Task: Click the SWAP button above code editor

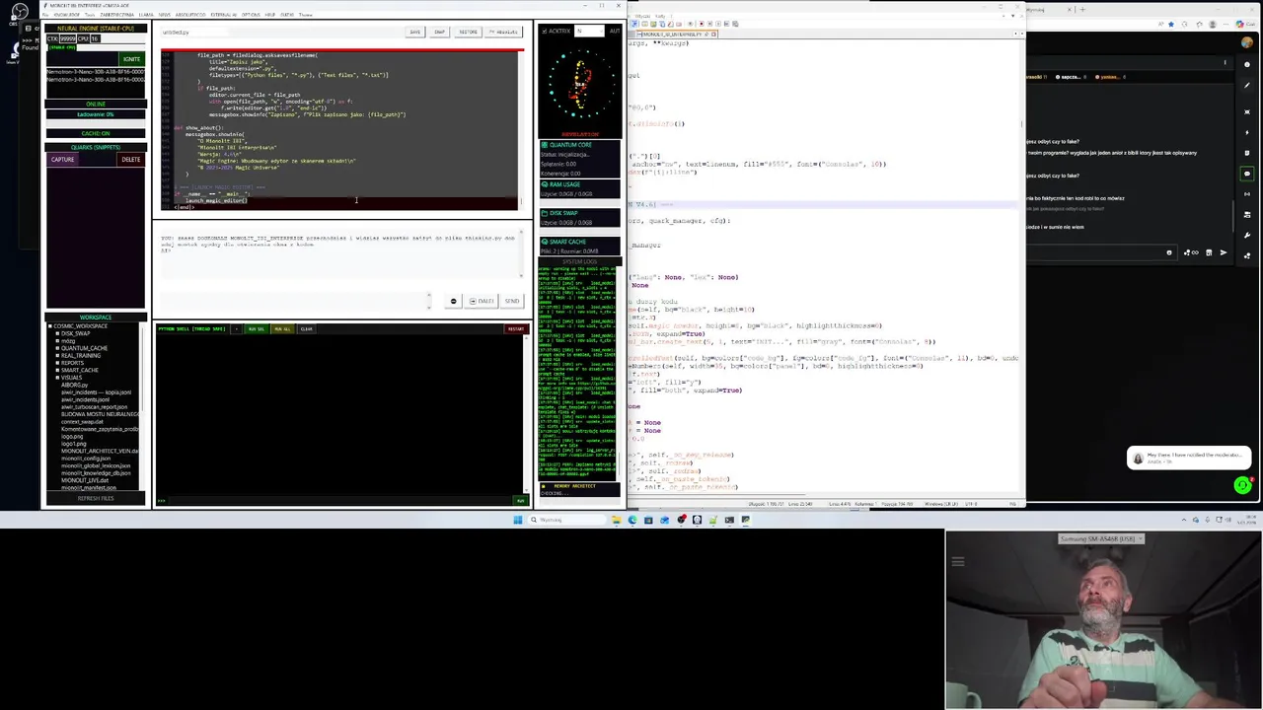Action: coord(440,32)
